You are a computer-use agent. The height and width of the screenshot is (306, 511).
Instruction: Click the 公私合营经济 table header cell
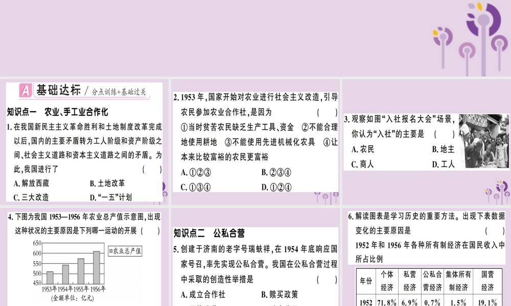[432, 281]
